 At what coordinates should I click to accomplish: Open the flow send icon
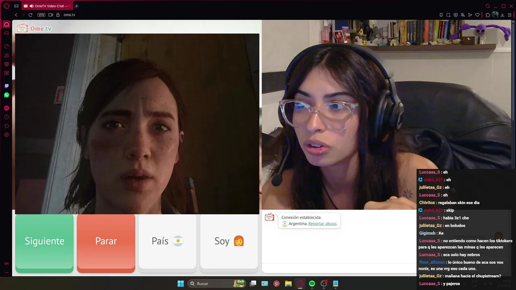tap(470, 15)
